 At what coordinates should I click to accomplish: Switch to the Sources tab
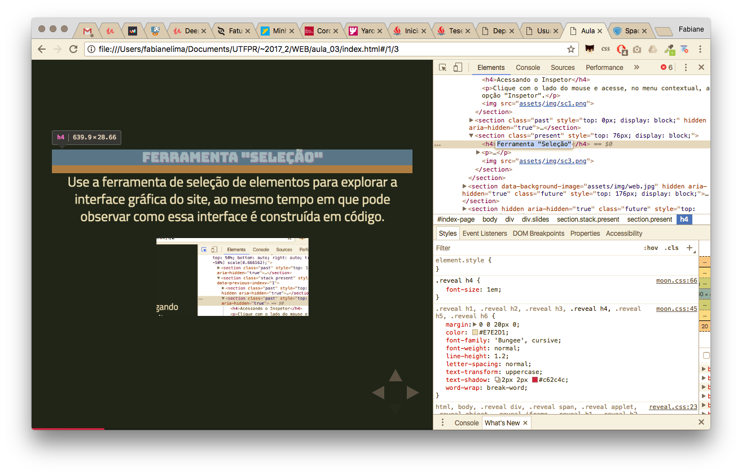point(563,68)
